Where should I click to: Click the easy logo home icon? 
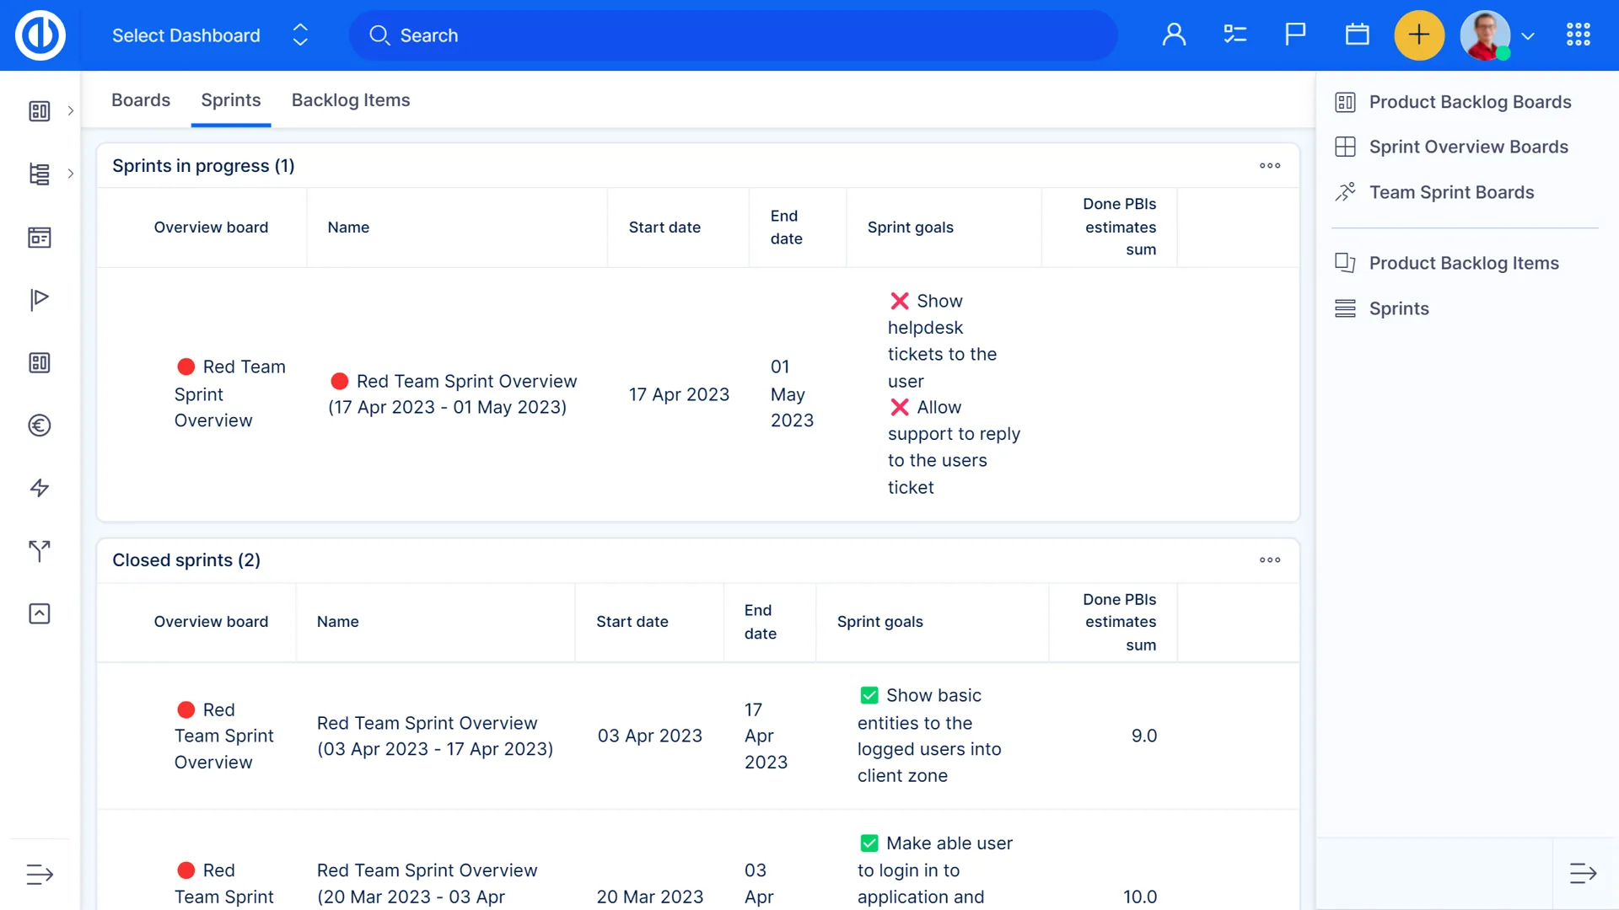(x=40, y=35)
